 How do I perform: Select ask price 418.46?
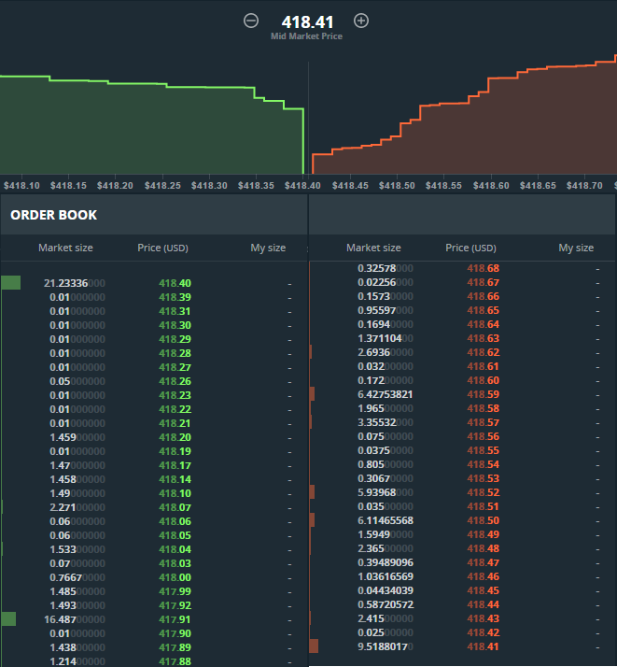(484, 576)
